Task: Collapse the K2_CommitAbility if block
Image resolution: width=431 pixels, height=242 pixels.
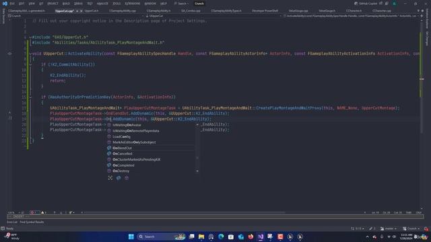Action: pos(30,65)
